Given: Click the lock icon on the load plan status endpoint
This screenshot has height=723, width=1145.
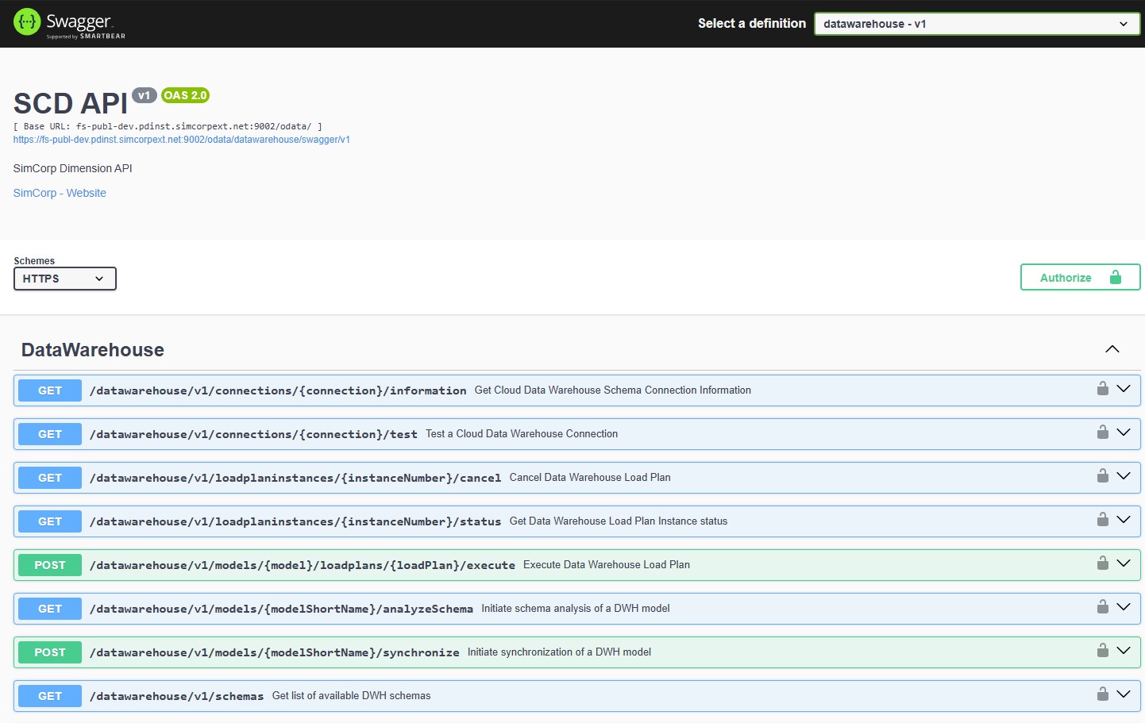Looking at the screenshot, I should (x=1103, y=520).
